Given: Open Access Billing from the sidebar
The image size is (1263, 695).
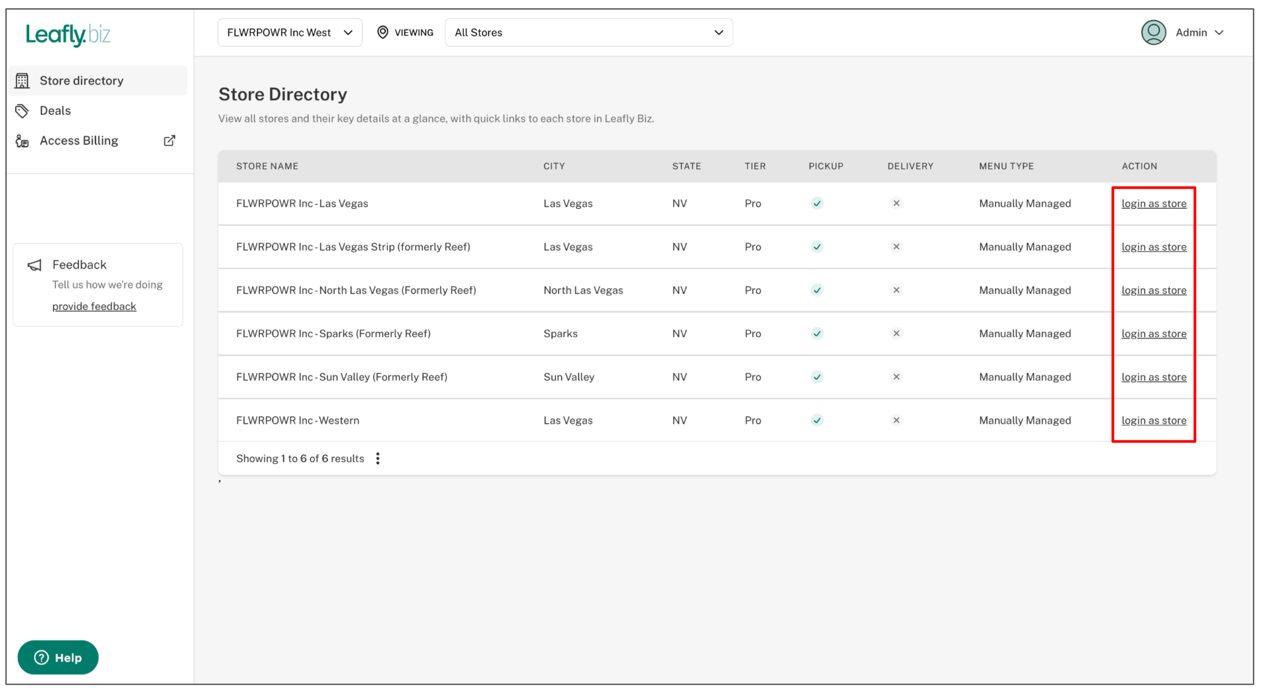Looking at the screenshot, I should (x=79, y=141).
